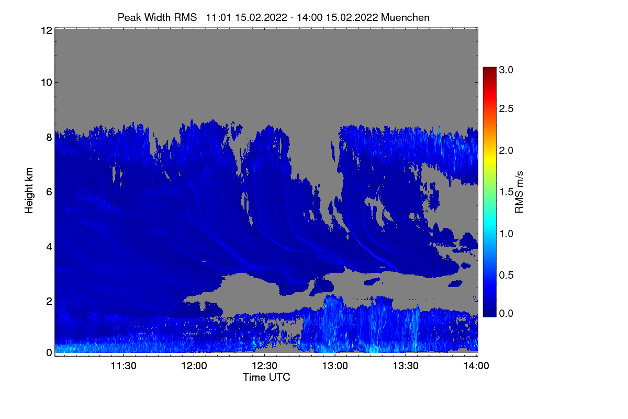
Task: Click the height axis label 8
Action: (49, 138)
